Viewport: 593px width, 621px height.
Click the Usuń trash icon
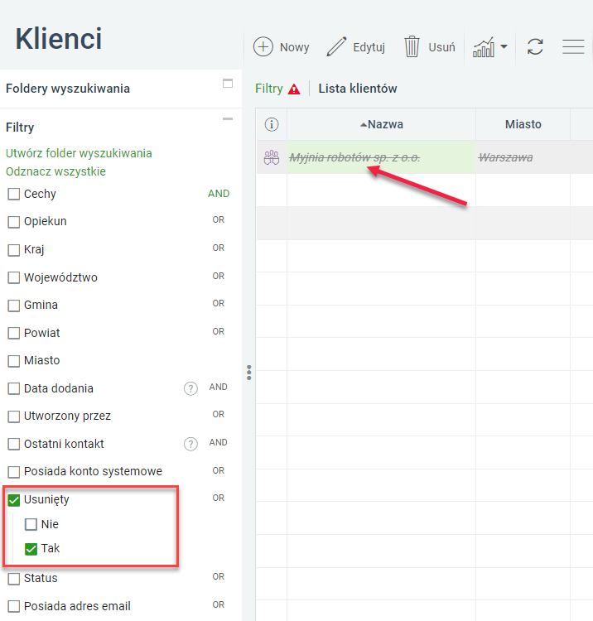pyautogui.click(x=412, y=46)
